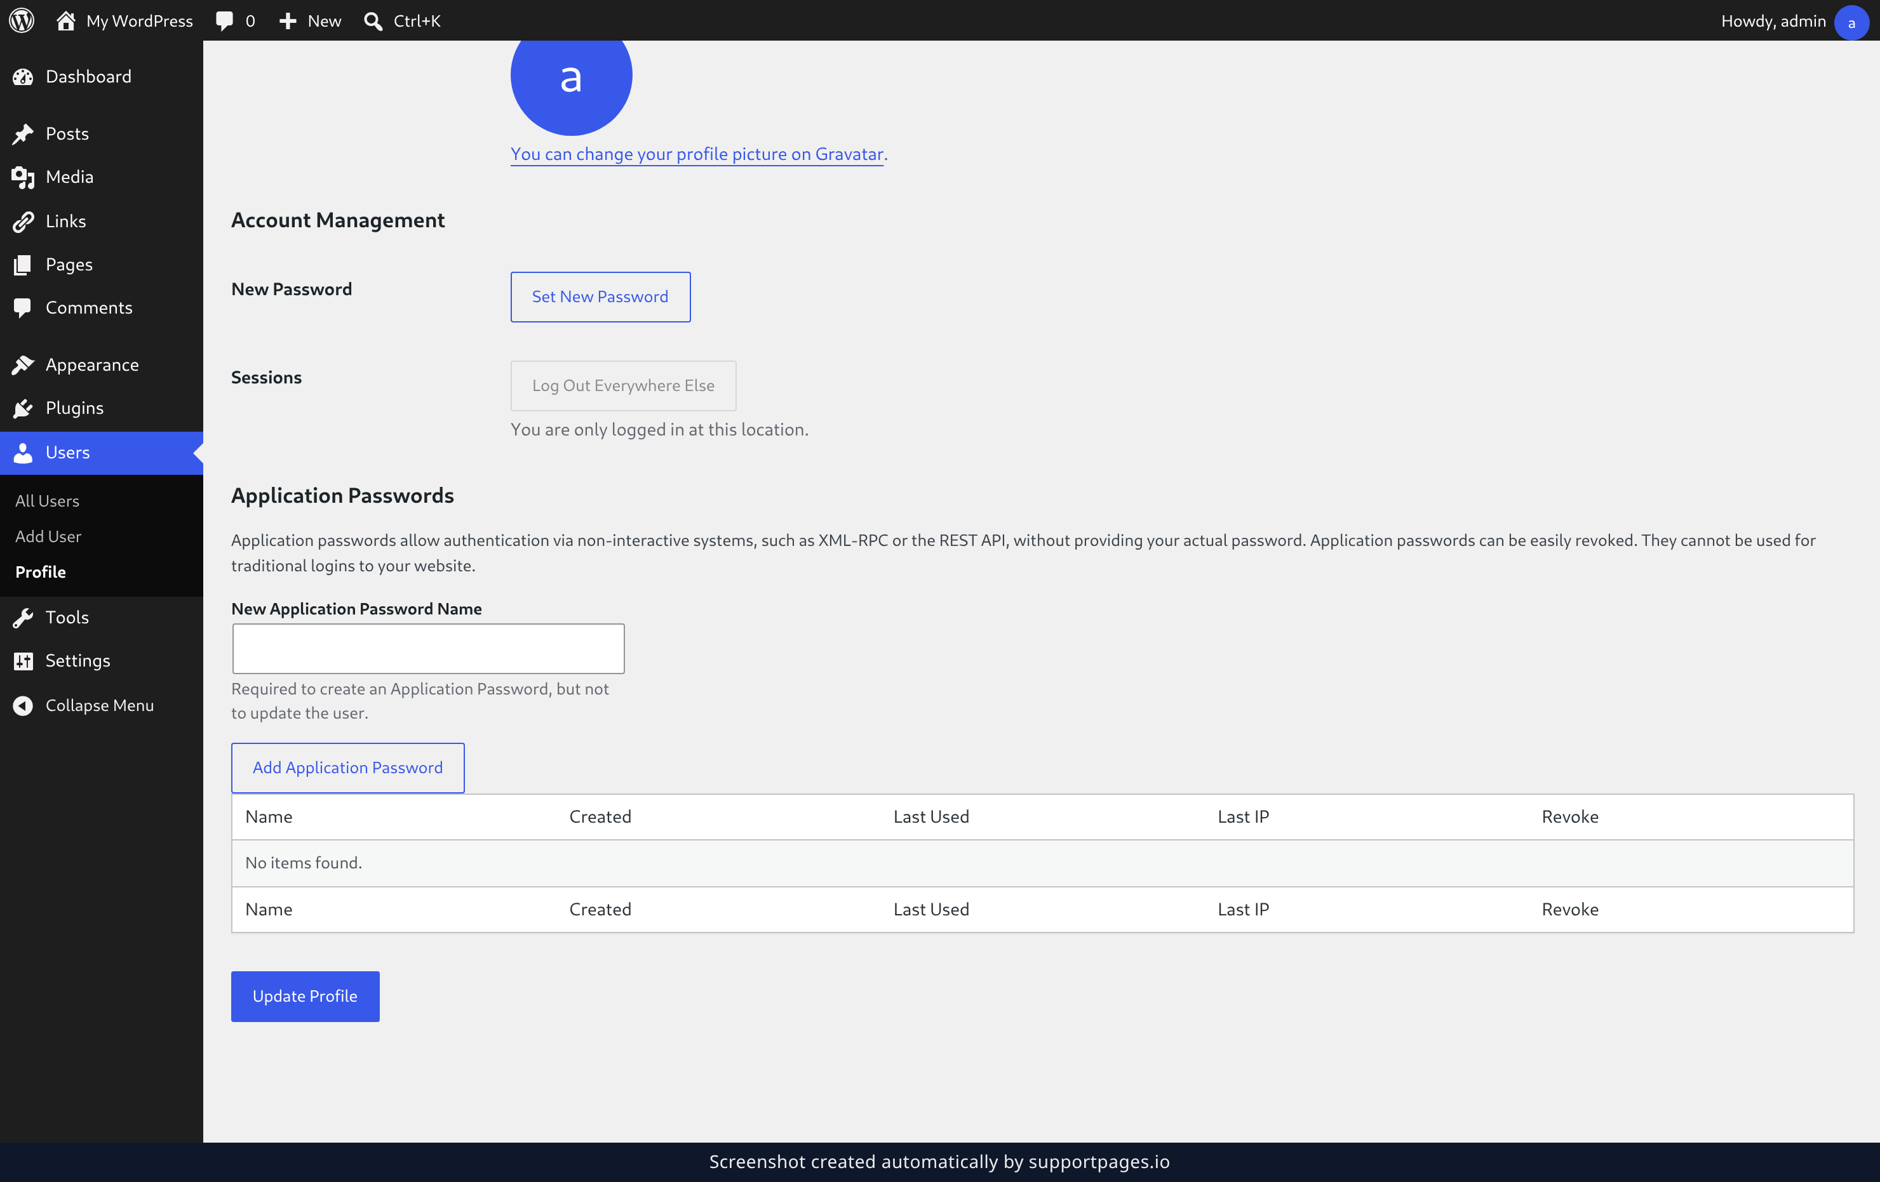This screenshot has height=1182, width=1880.
Task: Click the Appearance paintbrush icon
Action: [x=23, y=365]
